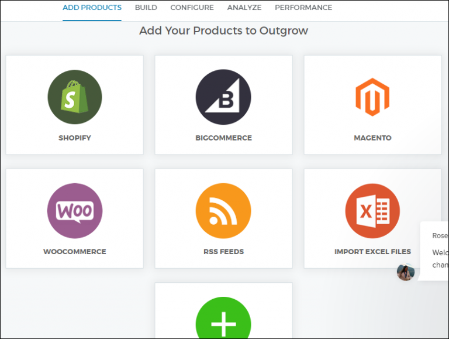Viewport: 449px width, 339px height.
Task: Click the green plus add icon
Action: 223,322
